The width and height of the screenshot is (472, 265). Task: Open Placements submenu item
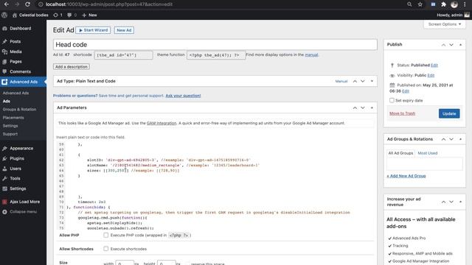(13, 118)
